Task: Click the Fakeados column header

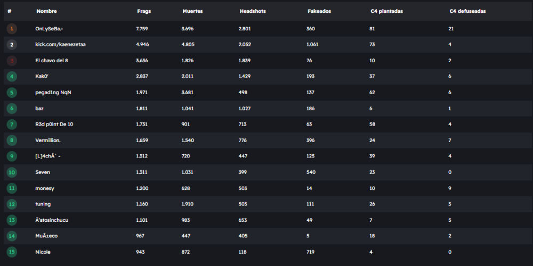Action: (x=319, y=11)
